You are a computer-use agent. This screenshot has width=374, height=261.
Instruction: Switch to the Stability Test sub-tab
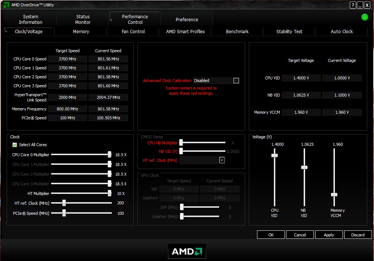click(289, 32)
